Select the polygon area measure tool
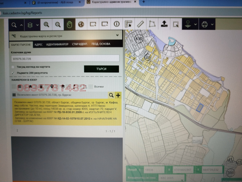The height and width of the screenshot is (182, 242). click(151, 24)
